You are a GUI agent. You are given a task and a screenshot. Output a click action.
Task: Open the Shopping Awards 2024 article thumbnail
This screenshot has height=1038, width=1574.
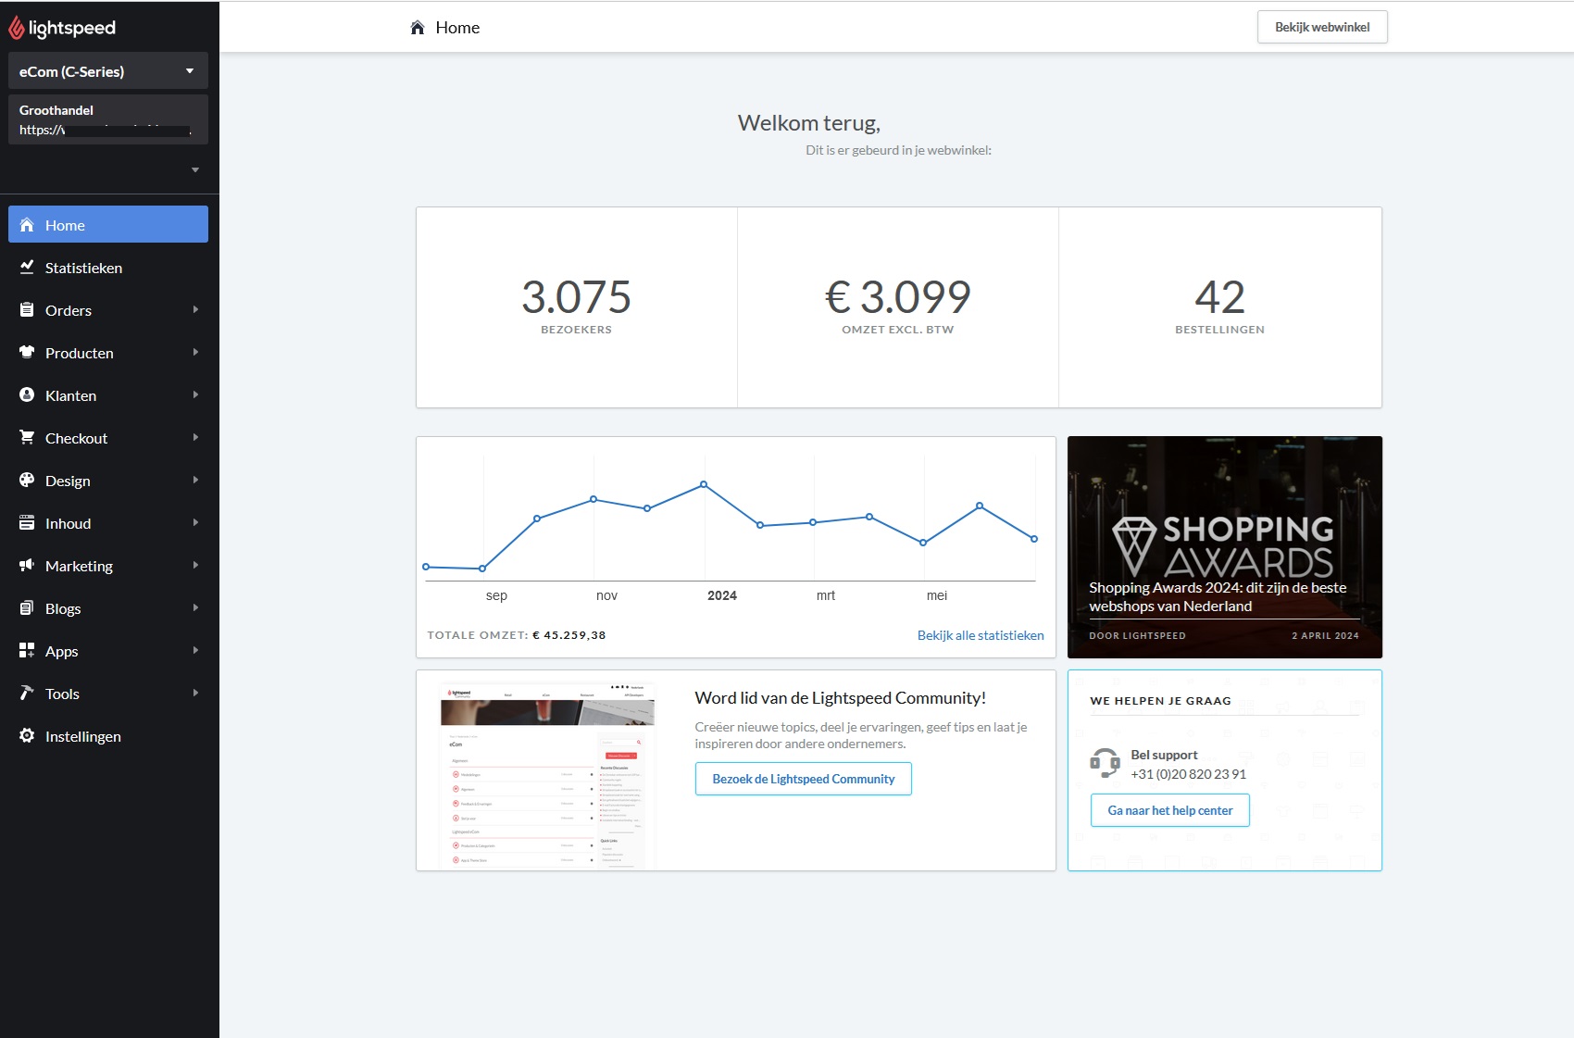(1224, 546)
